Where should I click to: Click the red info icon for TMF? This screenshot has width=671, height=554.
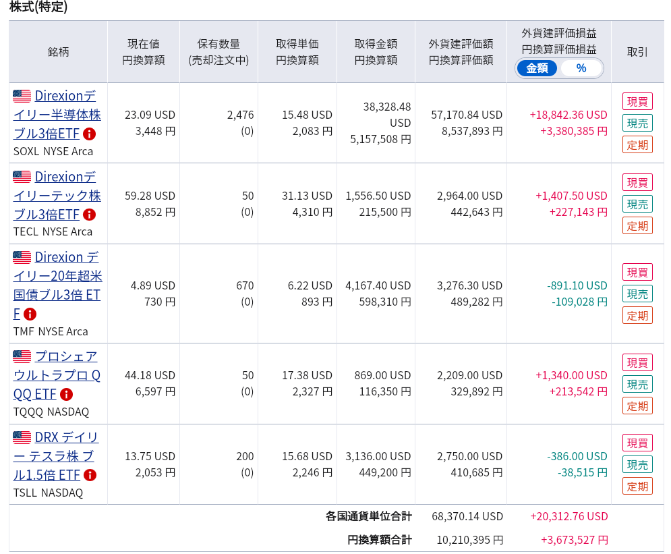(x=30, y=314)
